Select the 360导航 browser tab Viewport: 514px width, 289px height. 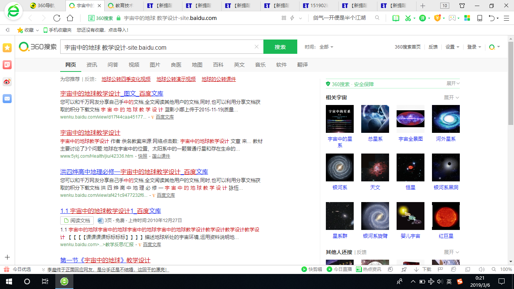coord(46,6)
